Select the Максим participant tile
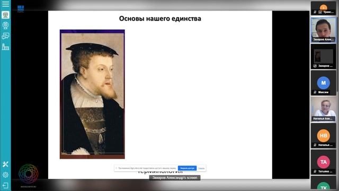Image resolution: width=339 pixels, height=191 pixels. (324, 83)
